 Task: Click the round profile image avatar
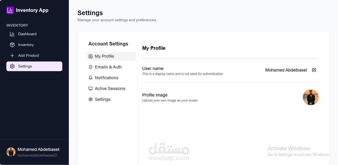point(311,97)
